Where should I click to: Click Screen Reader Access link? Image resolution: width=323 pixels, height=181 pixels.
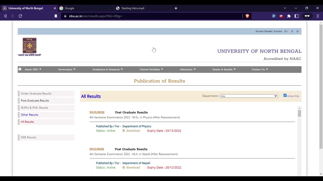tap(268, 31)
